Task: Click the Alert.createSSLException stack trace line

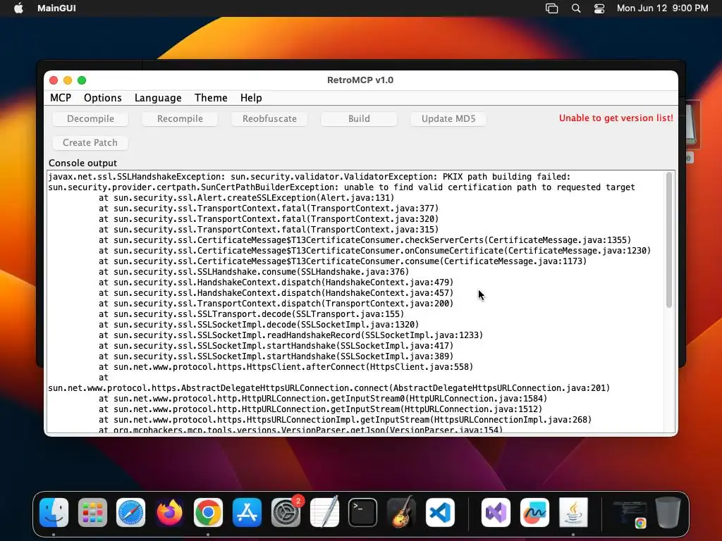Action: (x=246, y=198)
